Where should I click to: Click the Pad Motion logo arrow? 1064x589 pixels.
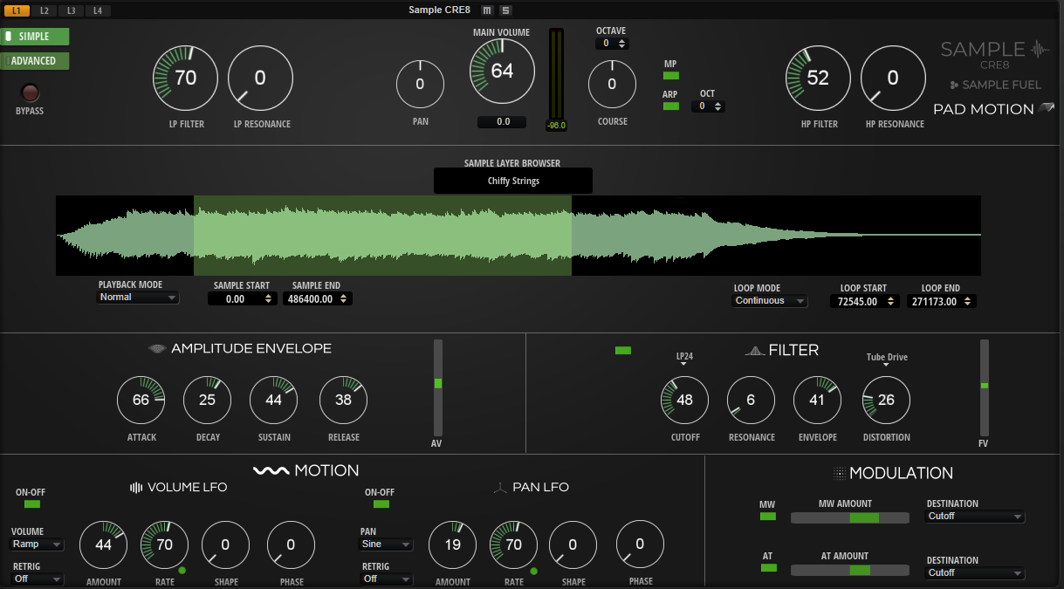(x=1046, y=109)
